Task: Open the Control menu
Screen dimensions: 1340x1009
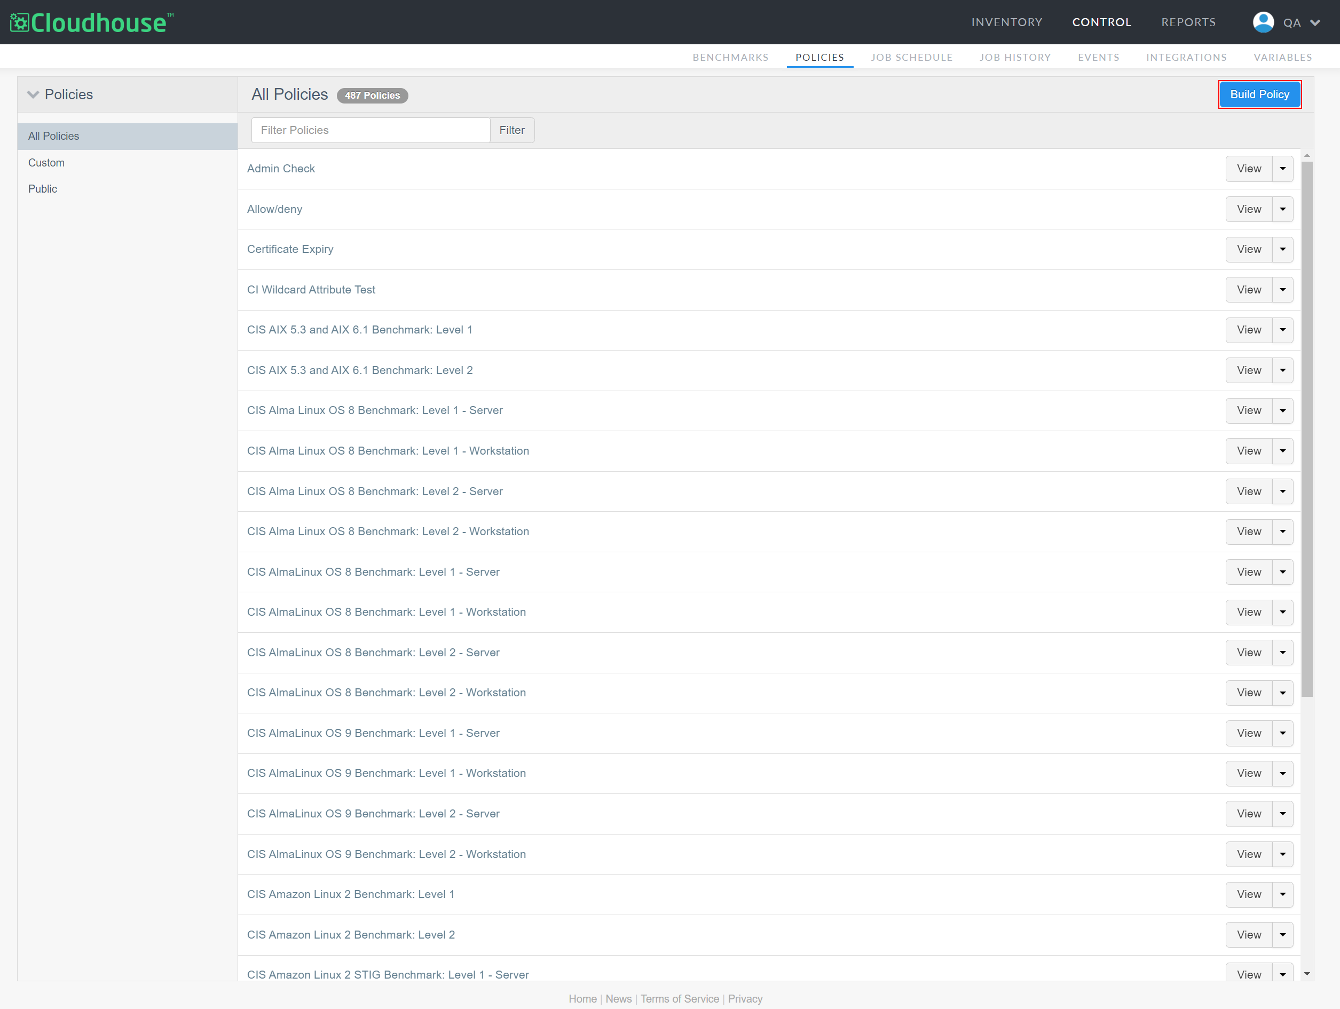Action: [1102, 22]
